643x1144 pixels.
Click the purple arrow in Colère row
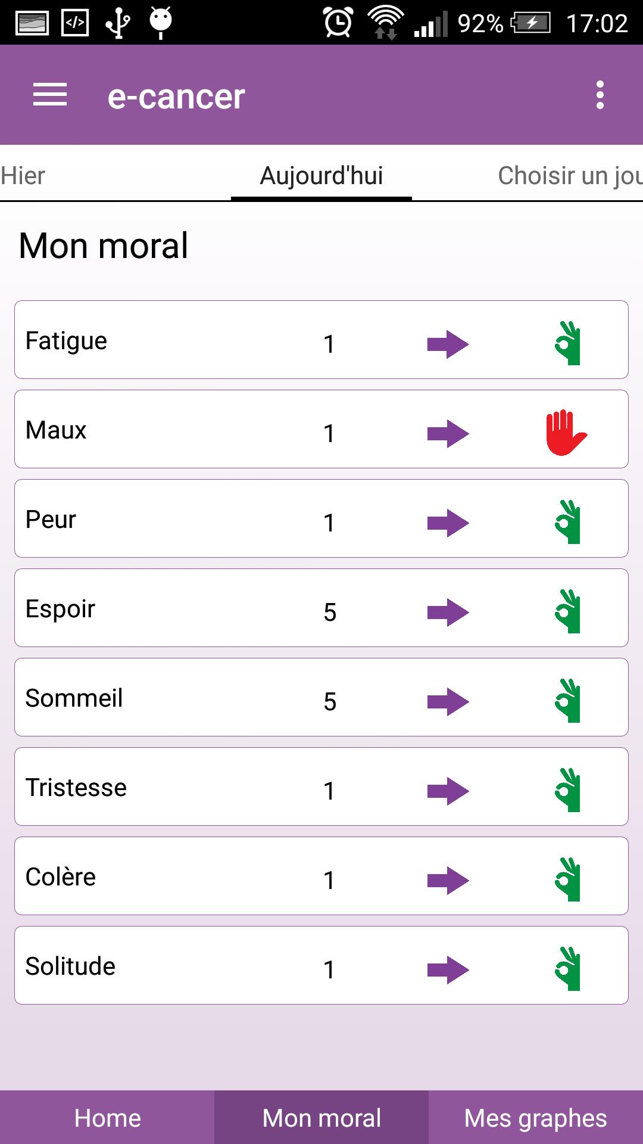pos(448,880)
